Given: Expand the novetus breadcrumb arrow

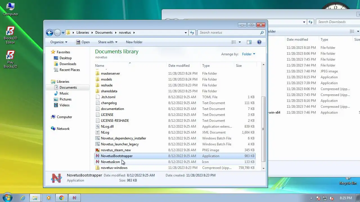Looking at the screenshot, I should click(134, 33).
